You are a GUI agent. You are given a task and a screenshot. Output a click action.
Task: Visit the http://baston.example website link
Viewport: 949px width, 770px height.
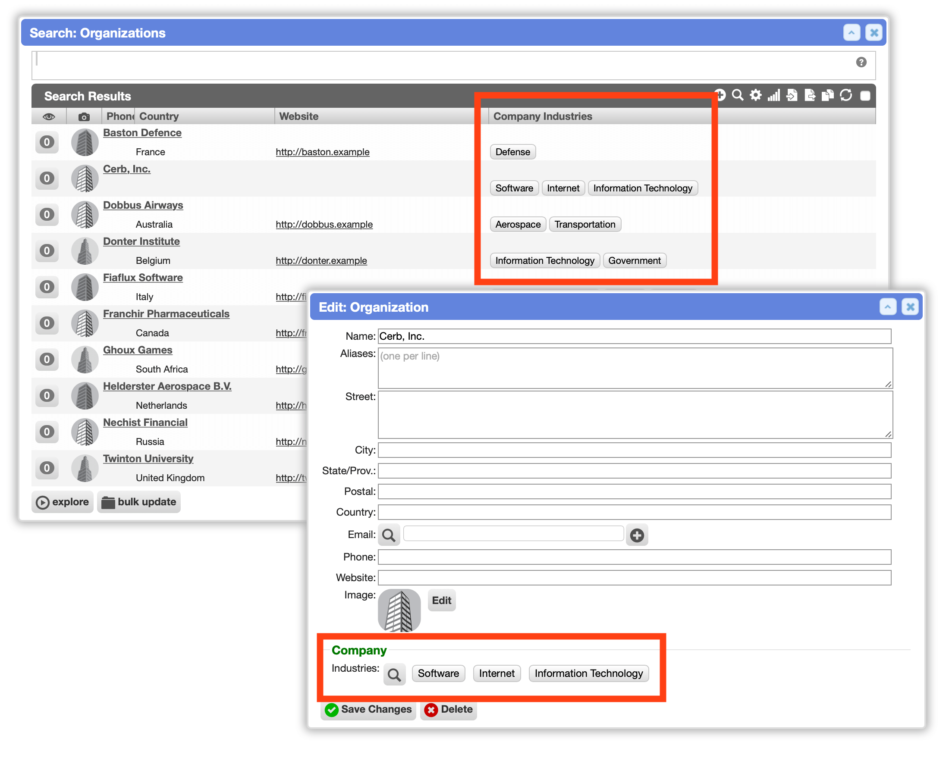coord(323,152)
